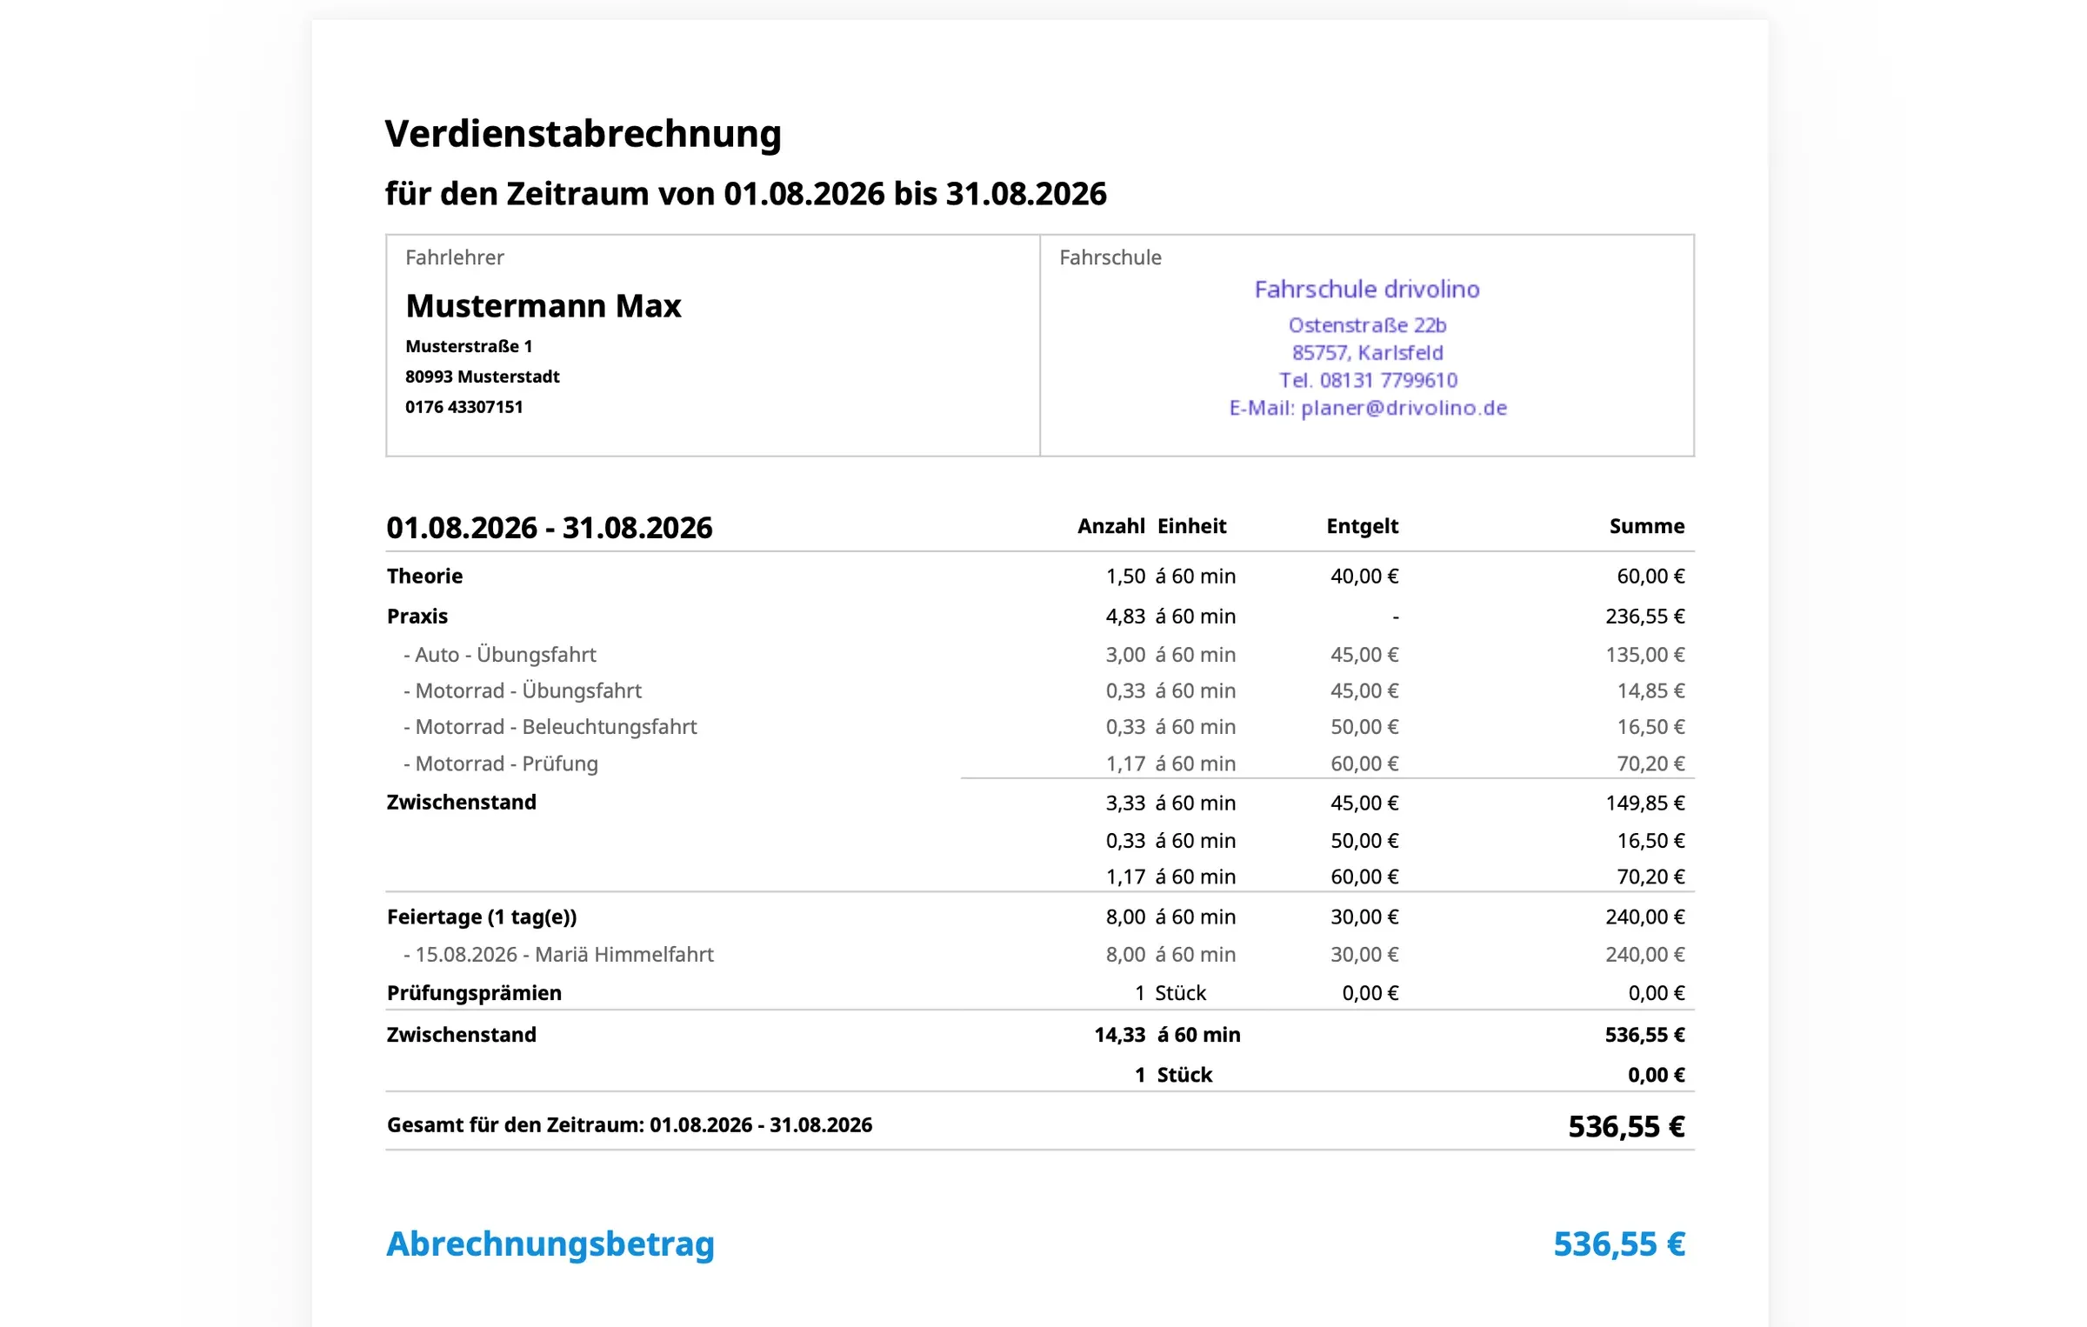2087x1327 pixels.
Task: Click the text 80993 Musterstadt
Action: click(x=483, y=377)
